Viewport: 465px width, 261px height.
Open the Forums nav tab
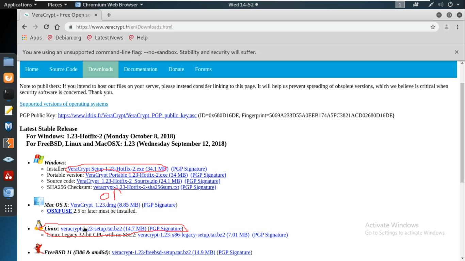[x=203, y=69]
